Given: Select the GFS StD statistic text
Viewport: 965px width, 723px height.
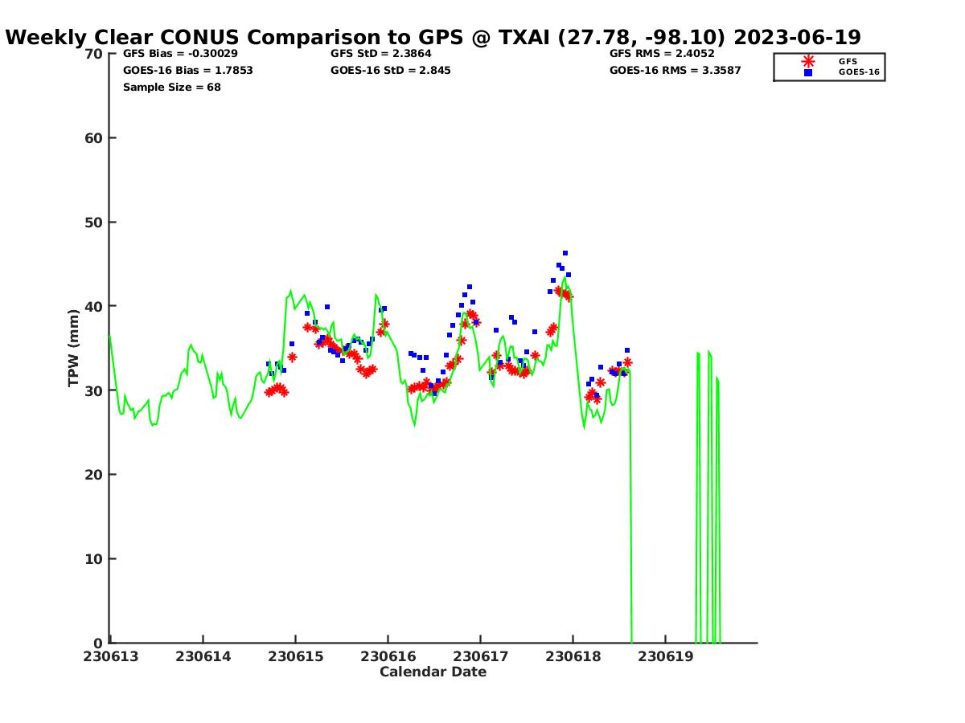Looking at the screenshot, I should (x=380, y=54).
